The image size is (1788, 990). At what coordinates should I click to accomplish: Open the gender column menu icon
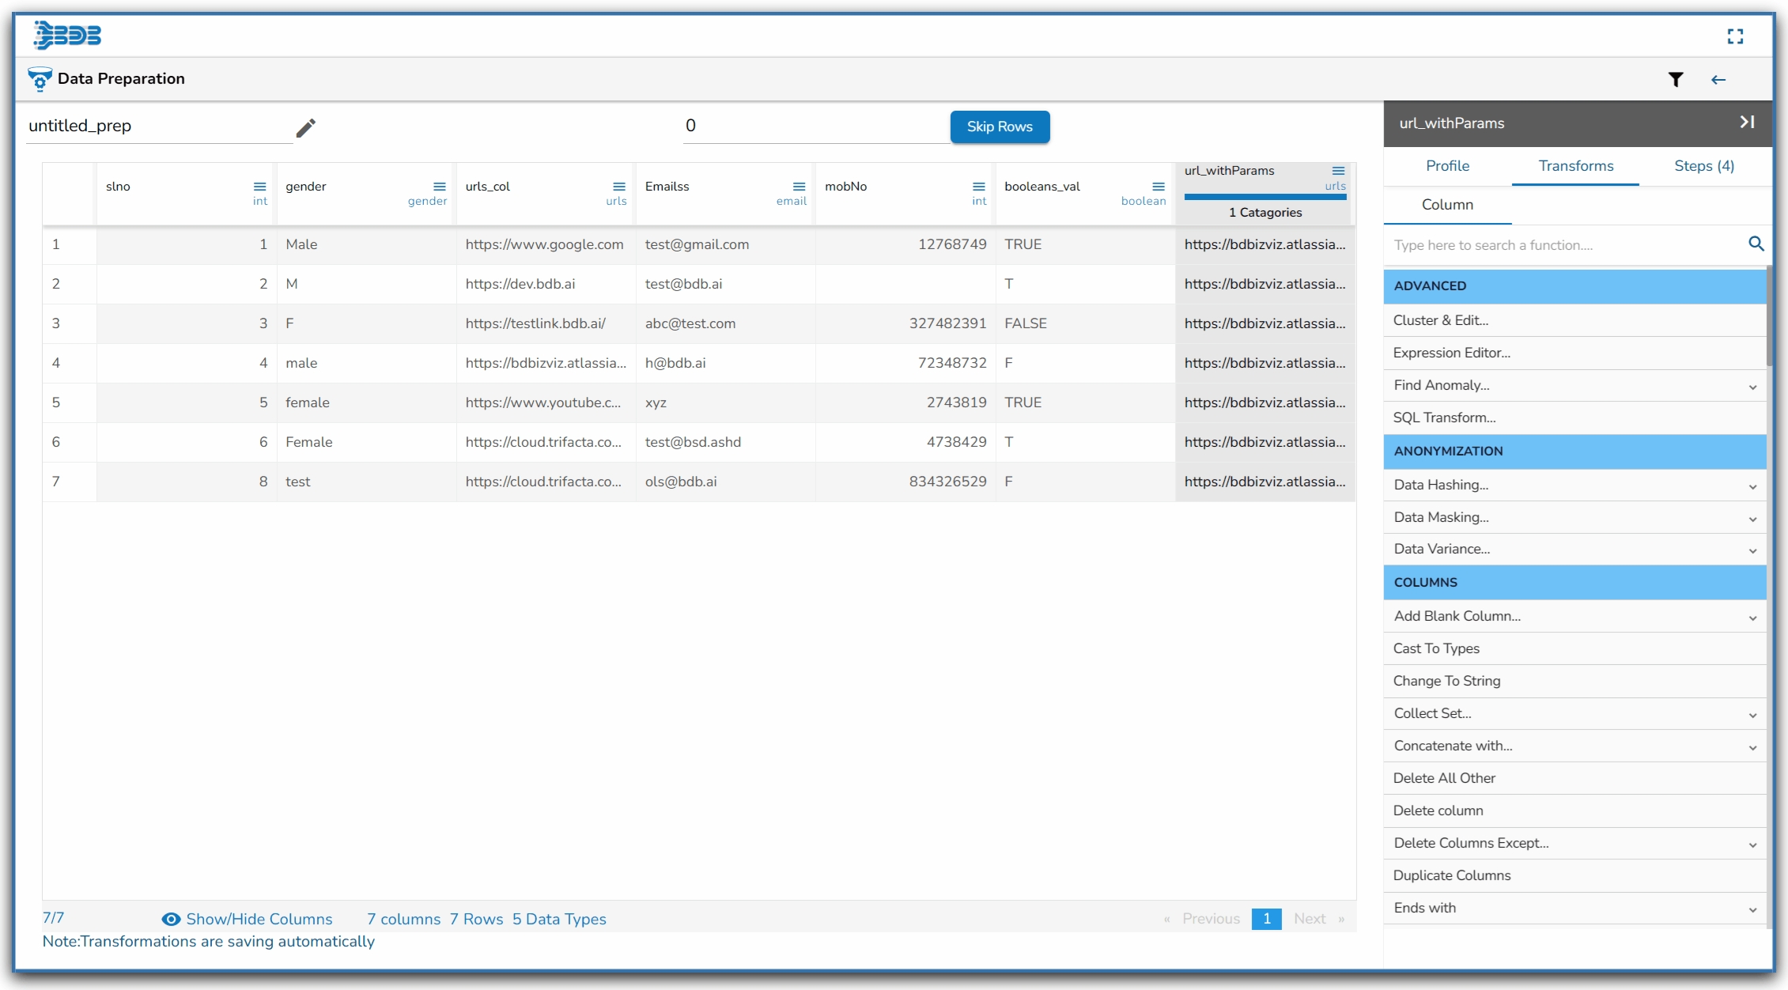[x=439, y=187]
